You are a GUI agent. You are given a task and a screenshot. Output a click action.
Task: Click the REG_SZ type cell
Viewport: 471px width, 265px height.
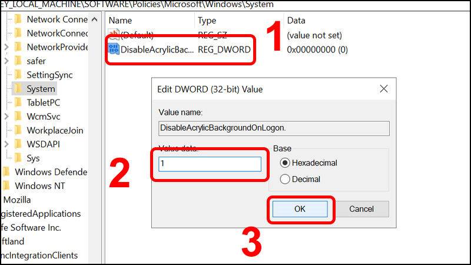tap(213, 35)
